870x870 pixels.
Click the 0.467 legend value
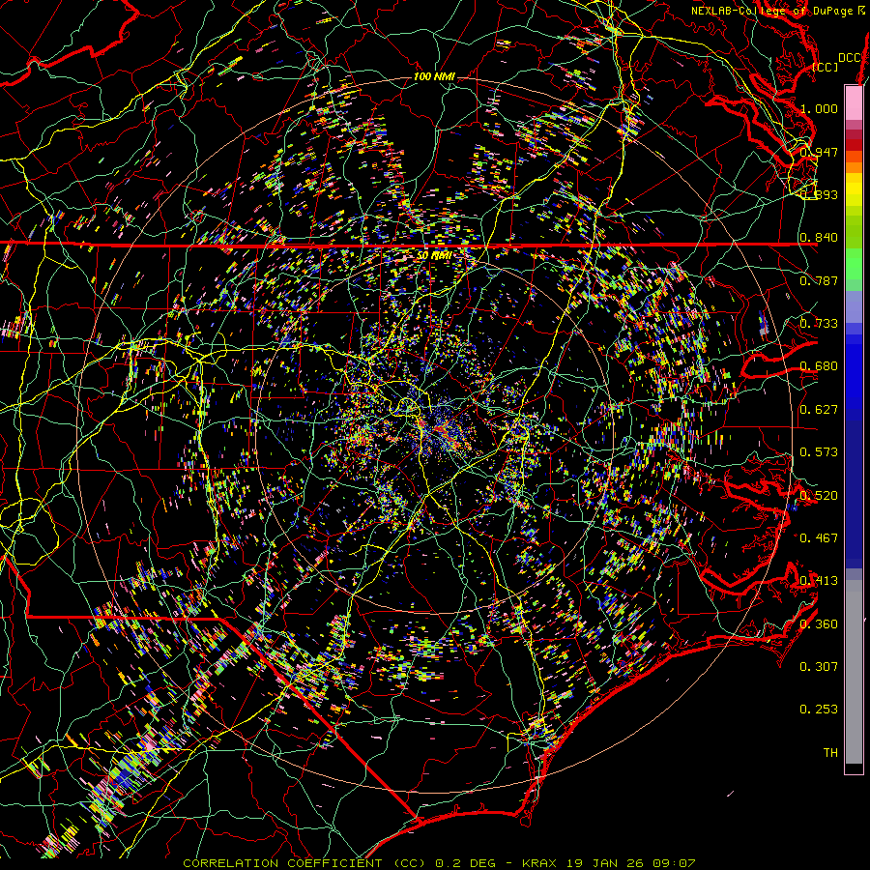pyautogui.click(x=819, y=537)
